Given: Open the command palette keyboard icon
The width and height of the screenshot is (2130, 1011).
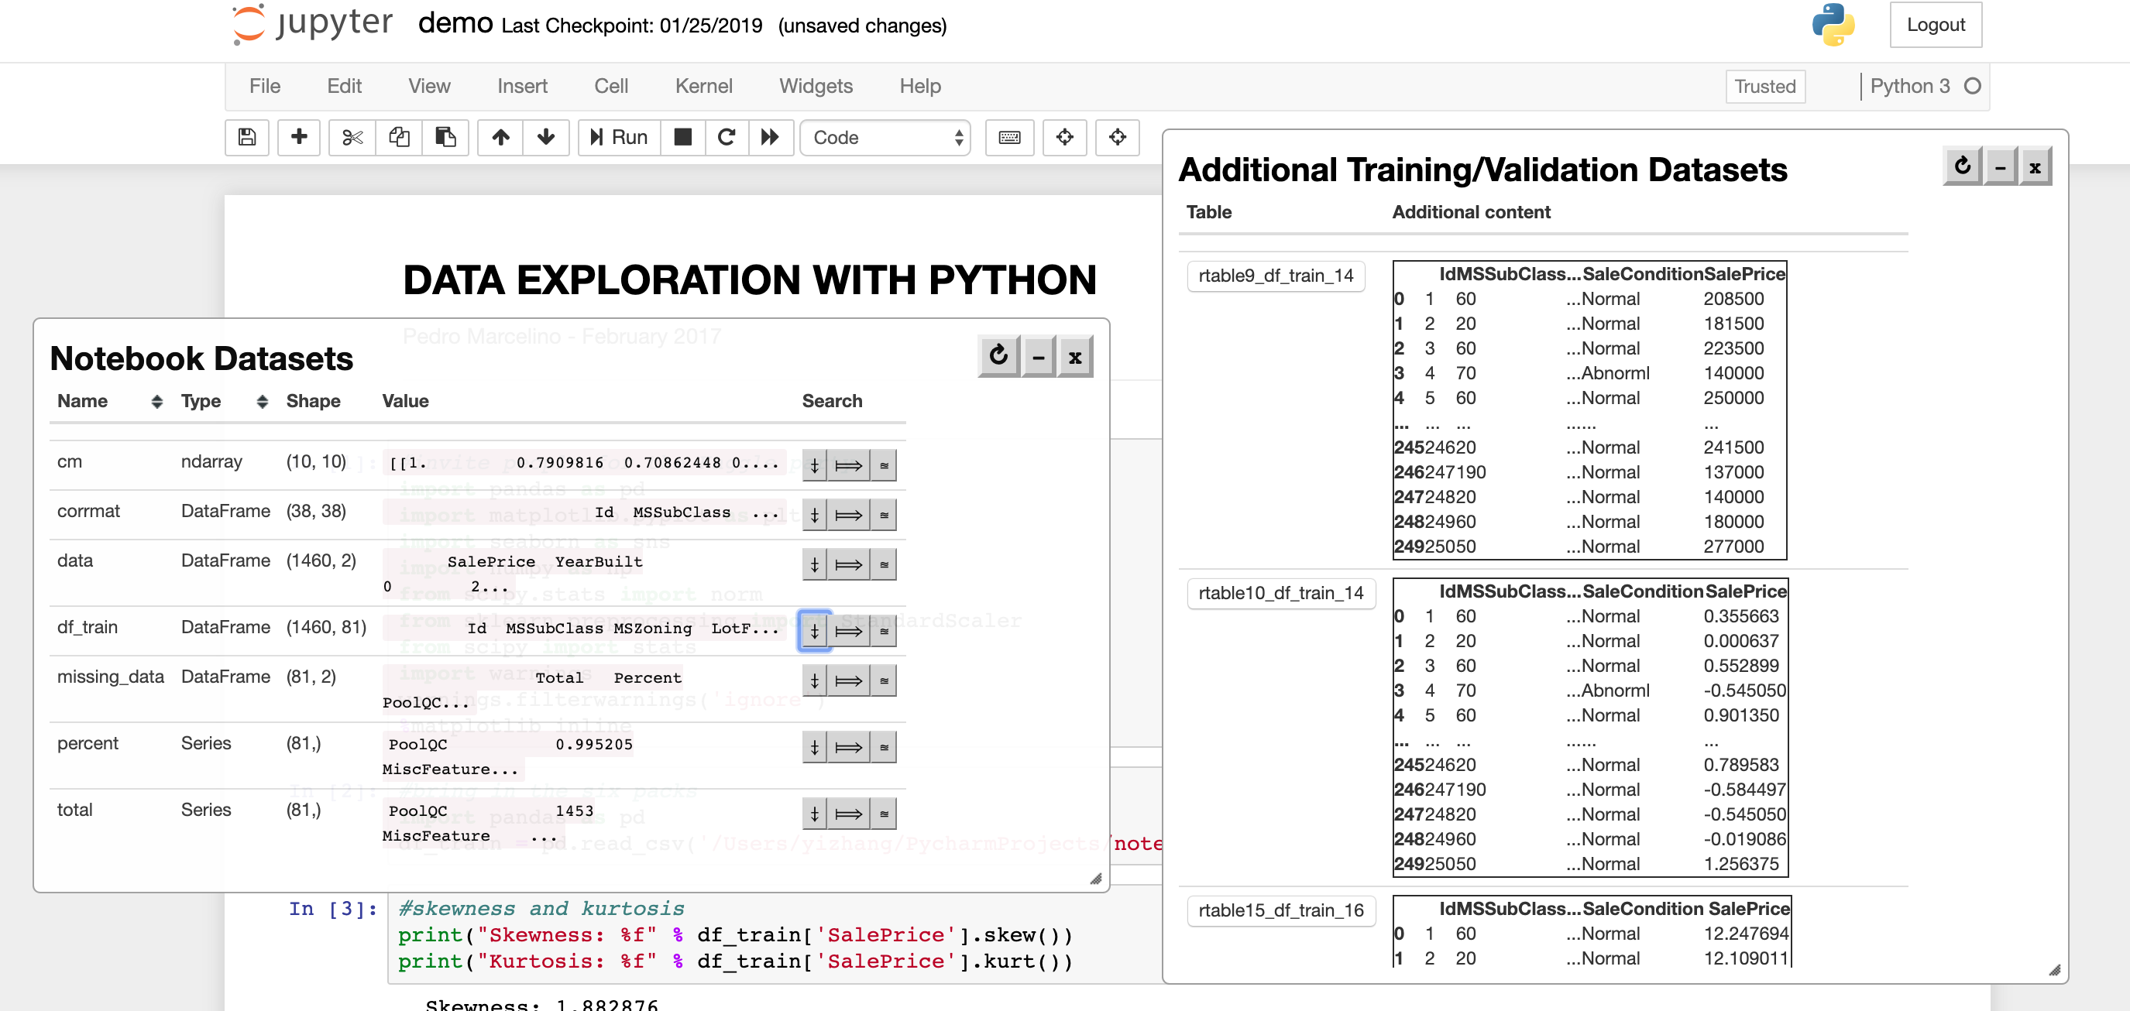Looking at the screenshot, I should pos(1009,137).
